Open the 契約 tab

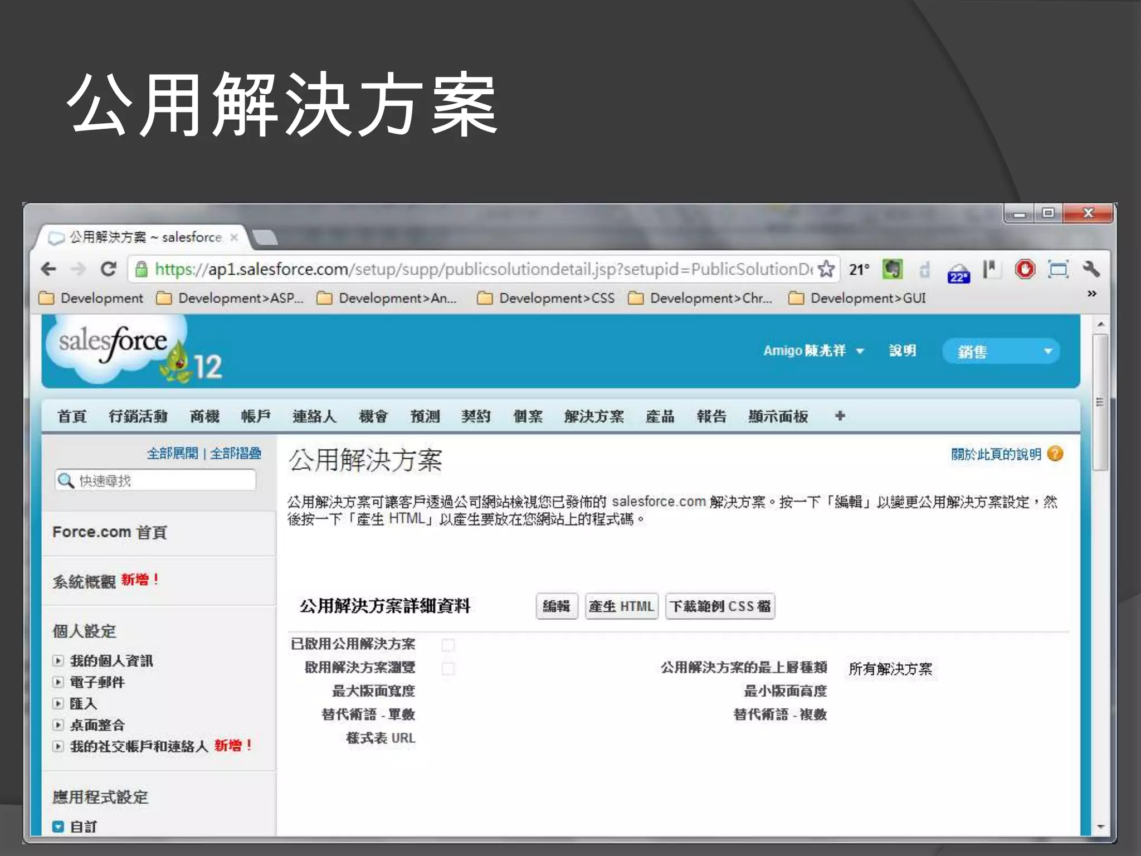(476, 416)
